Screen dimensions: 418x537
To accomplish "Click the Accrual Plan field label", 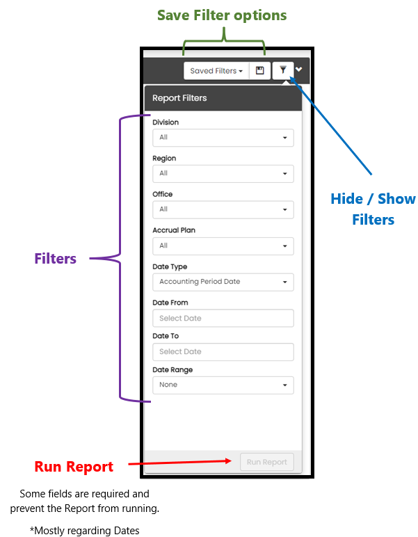I will (x=174, y=230).
